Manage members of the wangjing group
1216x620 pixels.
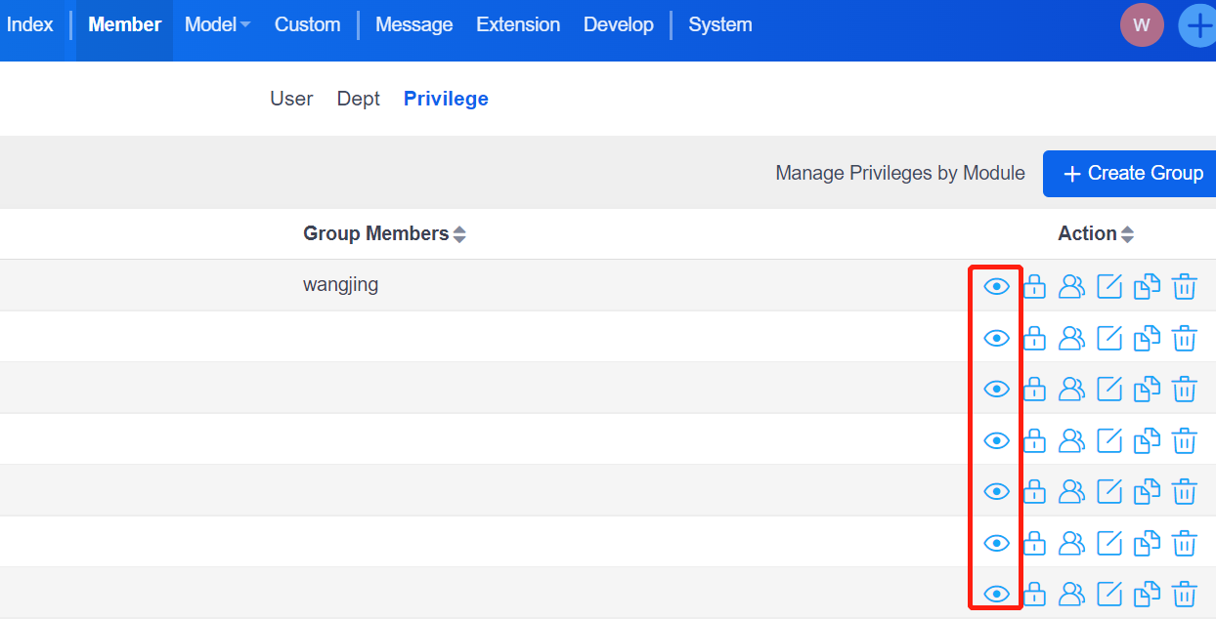pos(1071,286)
